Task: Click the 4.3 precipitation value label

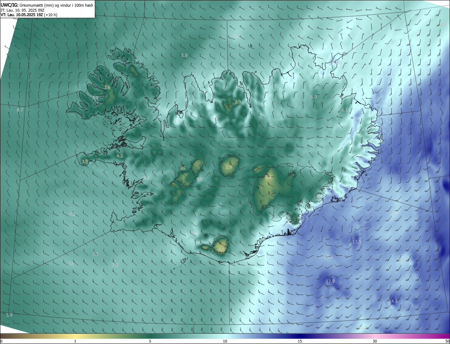Action: (120, 156)
